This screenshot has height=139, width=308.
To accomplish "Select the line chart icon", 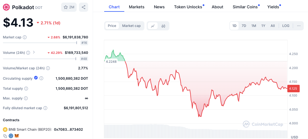I will click(x=153, y=26).
